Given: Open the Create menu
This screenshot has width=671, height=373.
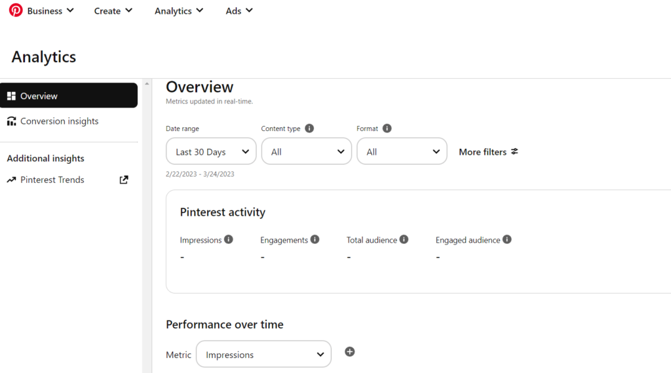Looking at the screenshot, I should click(x=113, y=11).
